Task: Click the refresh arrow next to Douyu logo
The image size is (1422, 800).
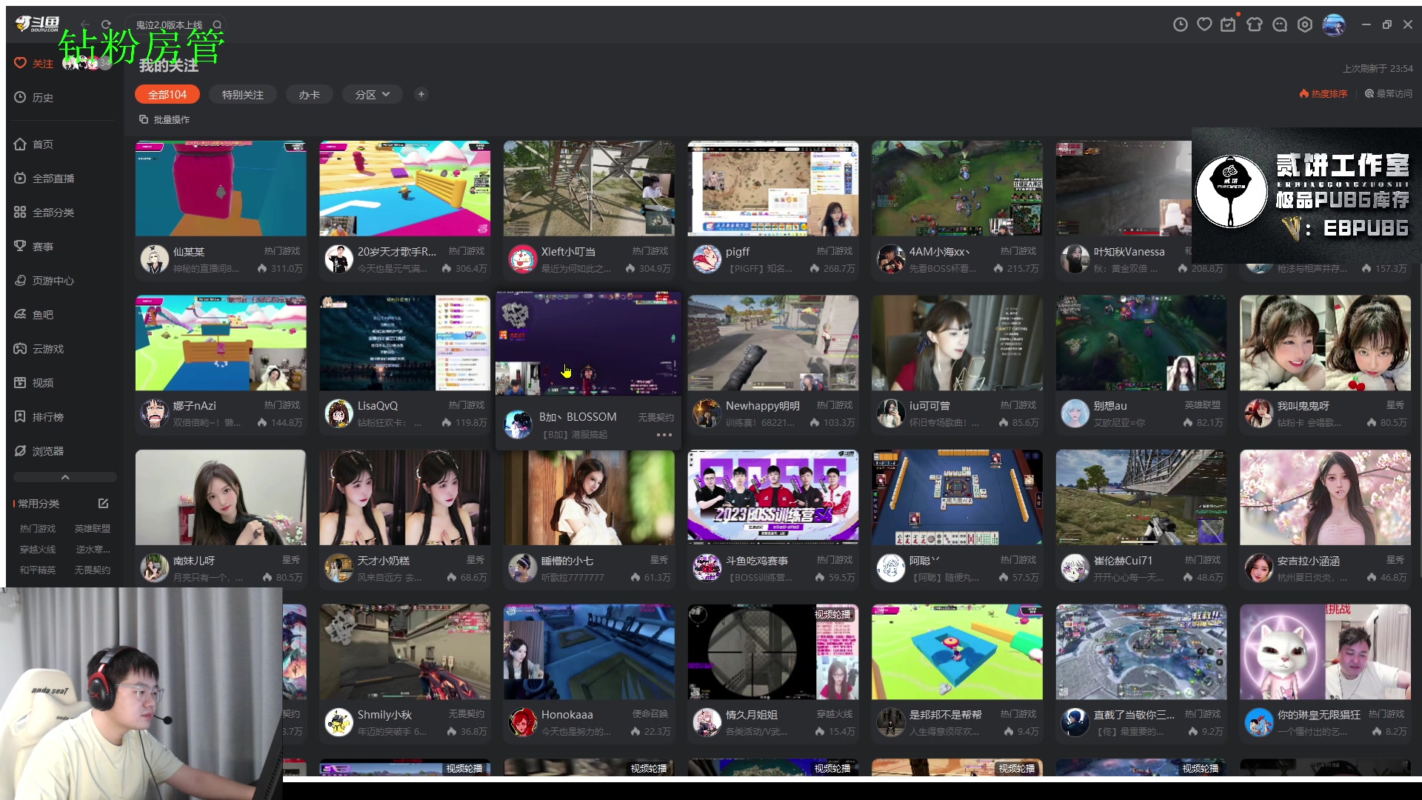Action: click(106, 24)
